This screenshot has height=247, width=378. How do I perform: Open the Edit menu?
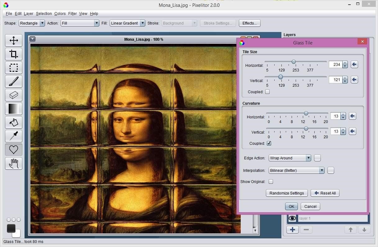(18, 13)
